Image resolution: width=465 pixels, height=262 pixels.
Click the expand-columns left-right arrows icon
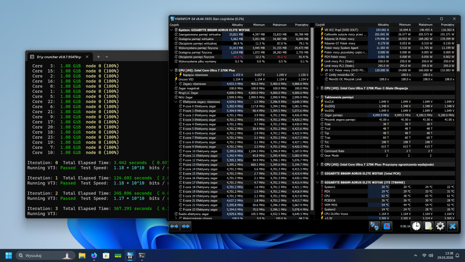click(x=174, y=226)
